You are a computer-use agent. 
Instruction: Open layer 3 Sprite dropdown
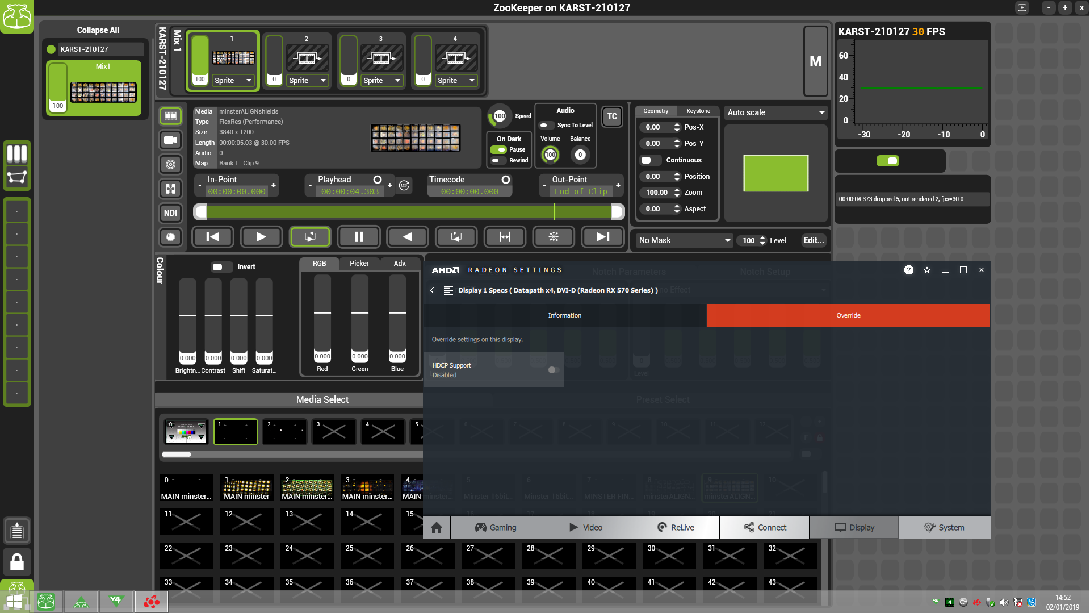click(x=382, y=80)
